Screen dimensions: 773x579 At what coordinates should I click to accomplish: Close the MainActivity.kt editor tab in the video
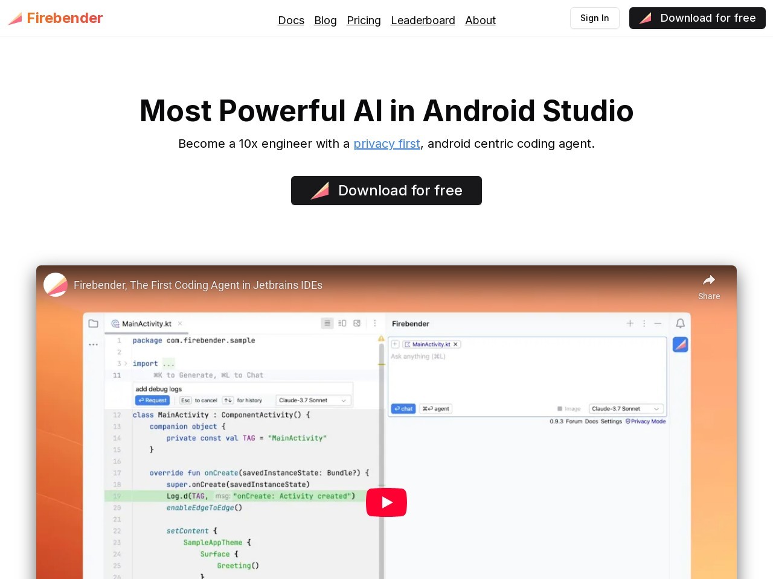[180, 324]
